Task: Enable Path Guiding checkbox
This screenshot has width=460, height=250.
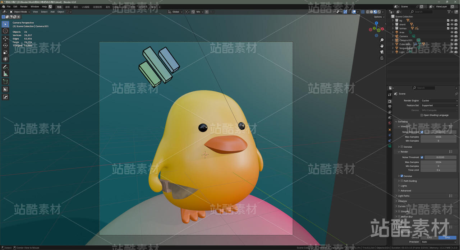Action: tap(402, 181)
